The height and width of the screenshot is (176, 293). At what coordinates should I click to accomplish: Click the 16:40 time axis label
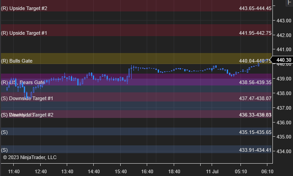pyautogui.click(x=147, y=171)
